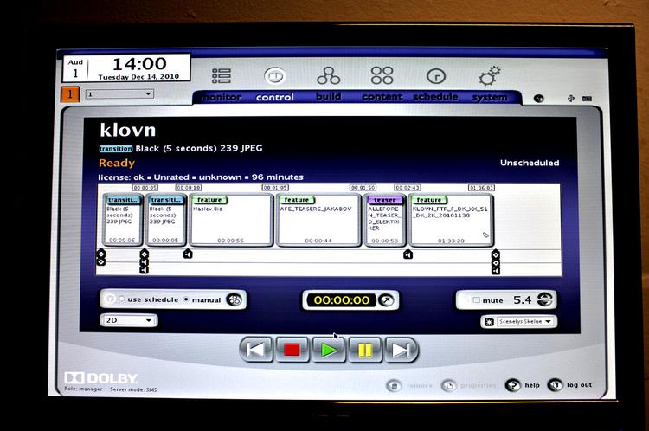Click the help label
649x431 pixels.
[x=532, y=385]
